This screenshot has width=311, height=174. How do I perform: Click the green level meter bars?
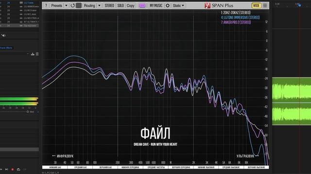(x=19, y=101)
